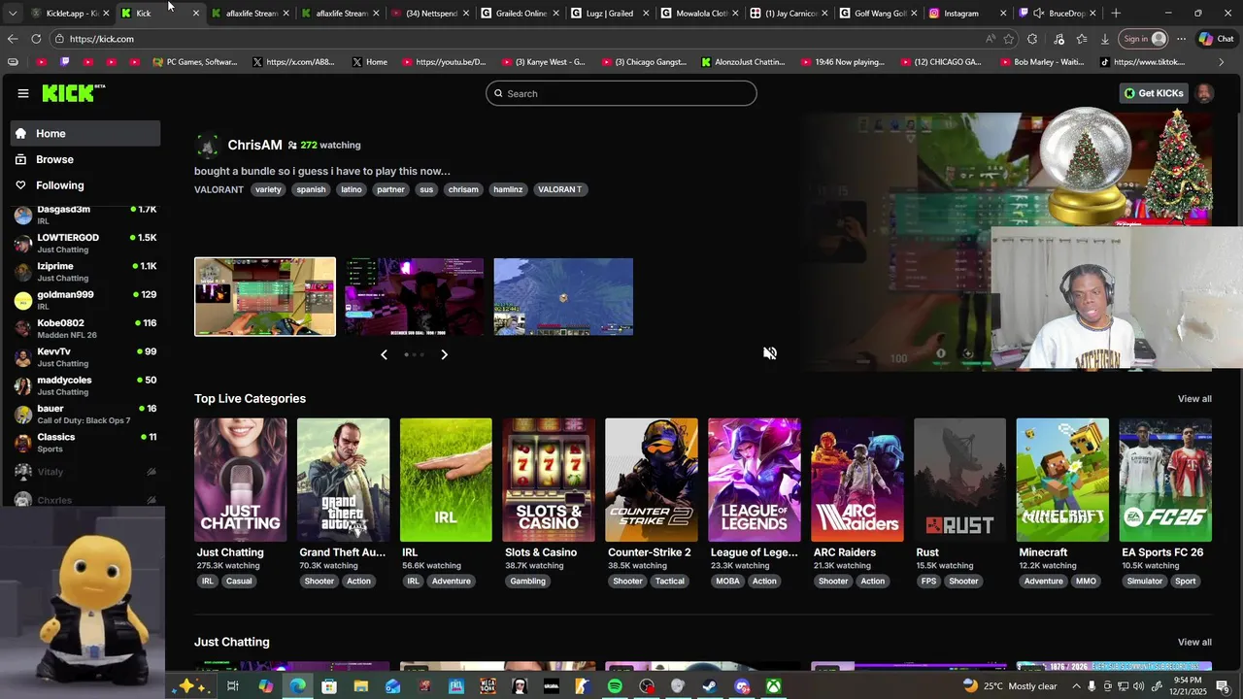Open the notifications bell in the system tray
The image size is (1243, 699).
tap(1223, 686)
